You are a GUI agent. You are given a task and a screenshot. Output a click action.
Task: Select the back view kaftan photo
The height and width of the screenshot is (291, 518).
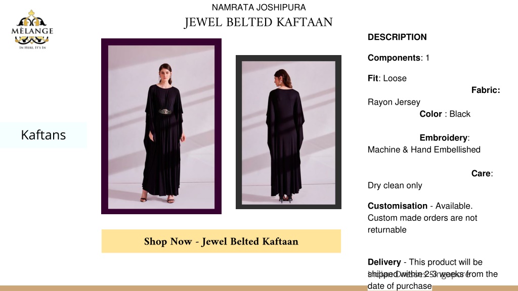pyautogui.click(x=288, y=132)
